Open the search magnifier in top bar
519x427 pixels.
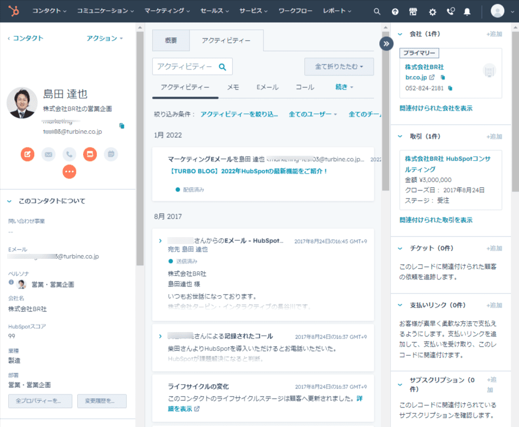click(x=377, y=11)
